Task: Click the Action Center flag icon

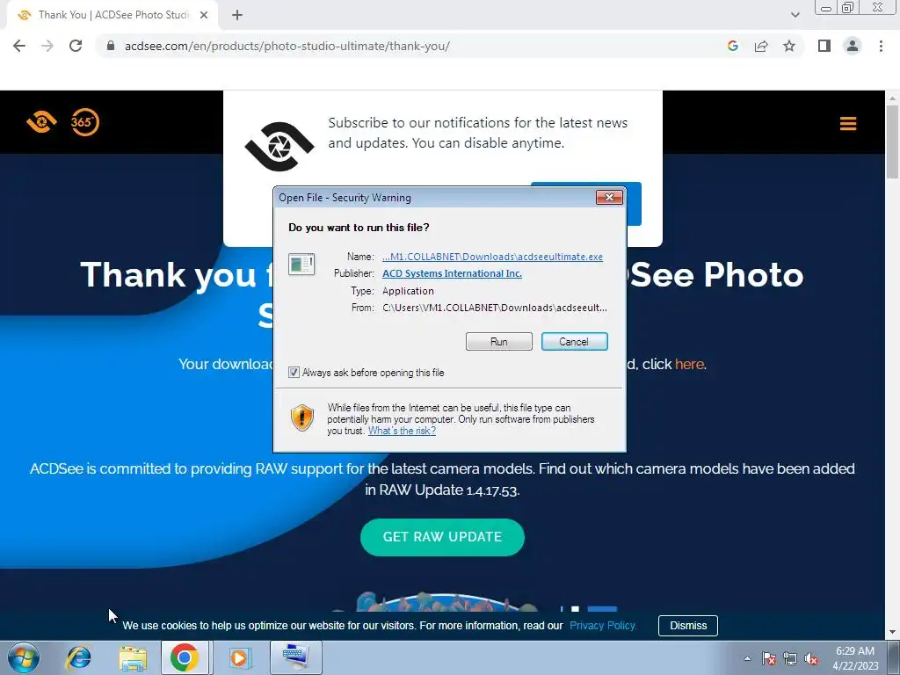Action: [x=769, y=658]
